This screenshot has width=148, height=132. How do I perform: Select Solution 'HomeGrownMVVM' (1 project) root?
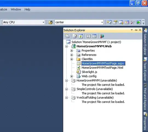(x=96, y=42)
